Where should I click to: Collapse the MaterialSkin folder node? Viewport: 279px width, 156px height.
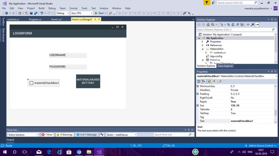click(203, 49)
